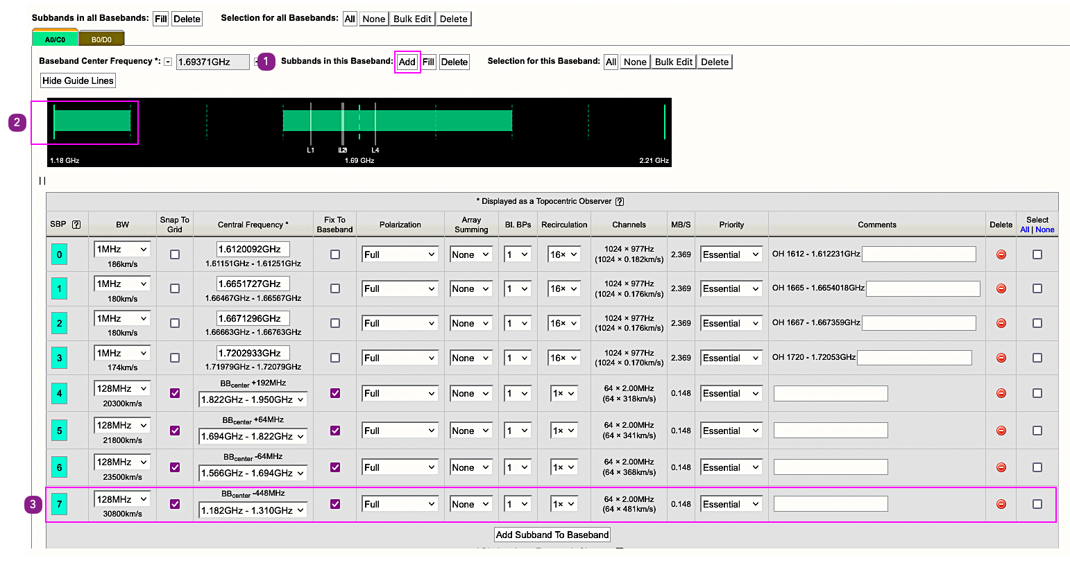Open BW dropdown for subband 0

point(122,249)
